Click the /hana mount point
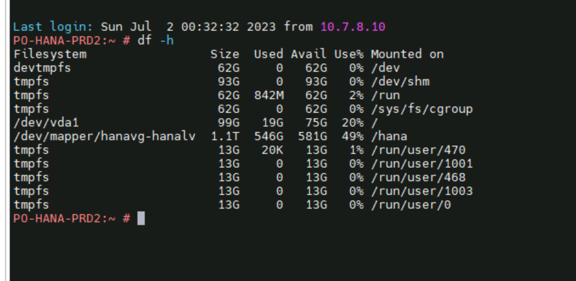Screen dimensions: 576x281 [x=389, y=137]
